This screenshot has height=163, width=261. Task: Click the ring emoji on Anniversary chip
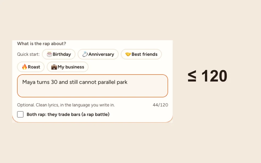pyautogui.click(x=85, y=54)
